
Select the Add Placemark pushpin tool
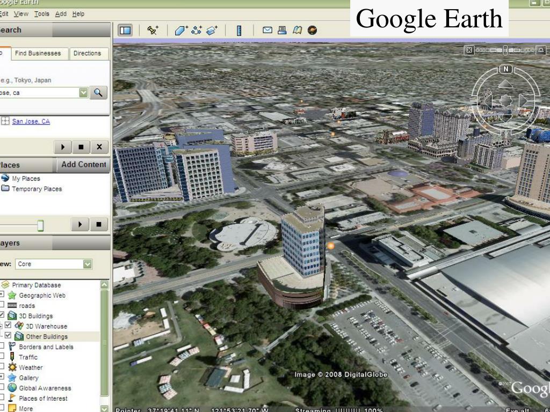point(153,31)
